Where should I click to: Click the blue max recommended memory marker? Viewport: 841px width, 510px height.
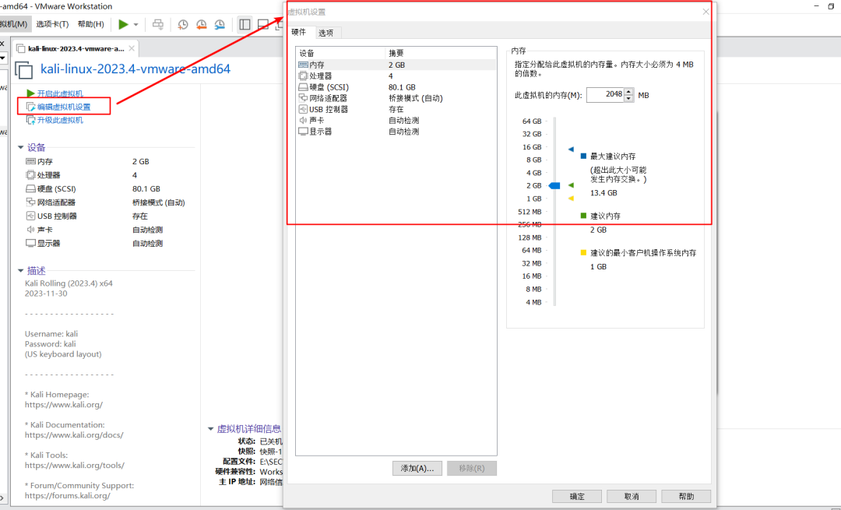[x=571, y=149]
